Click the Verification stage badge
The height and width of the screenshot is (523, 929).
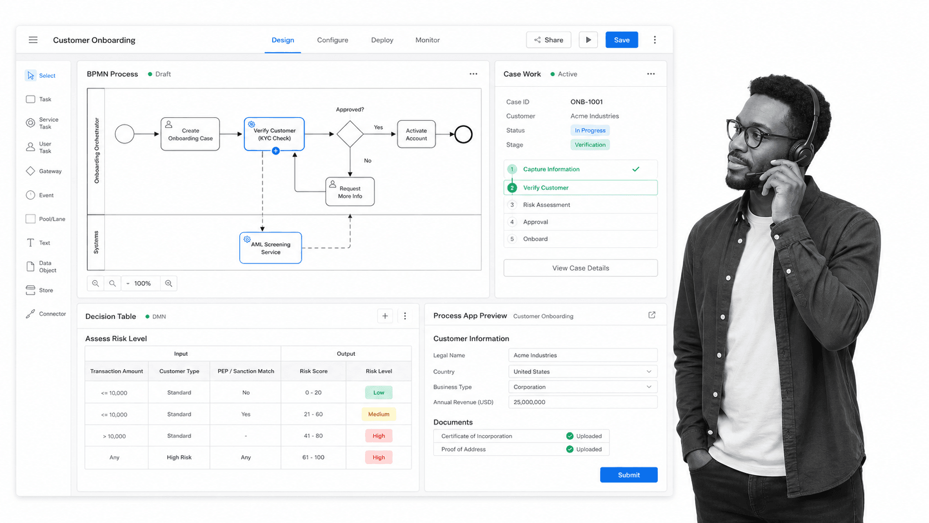[590, 145]
